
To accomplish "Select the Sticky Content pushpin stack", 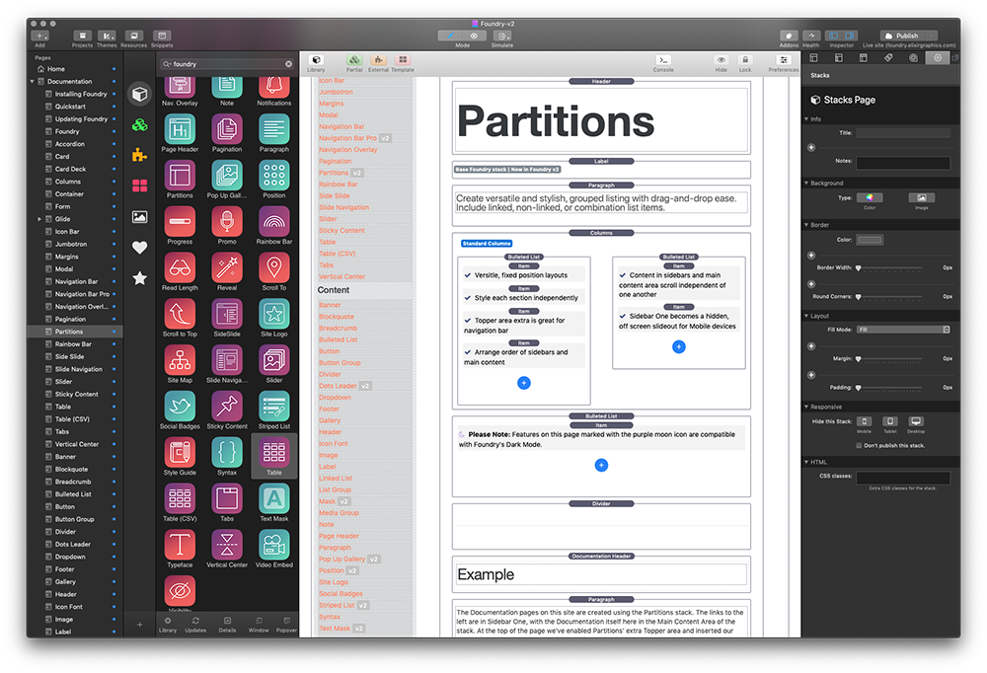I will 227,406.
